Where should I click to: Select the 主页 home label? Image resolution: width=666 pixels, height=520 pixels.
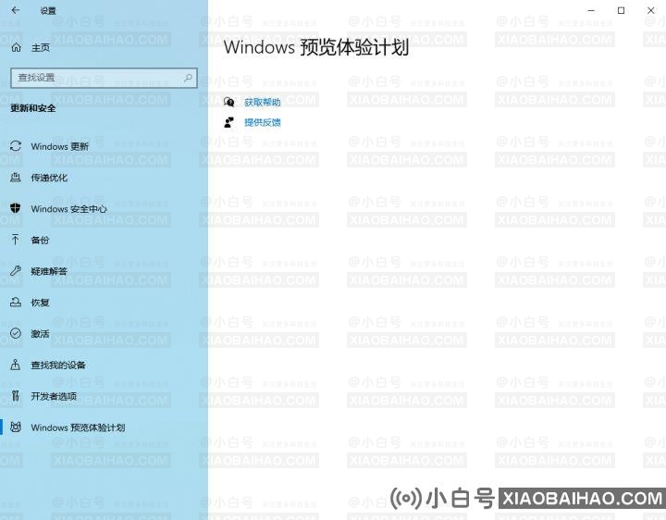41,47
